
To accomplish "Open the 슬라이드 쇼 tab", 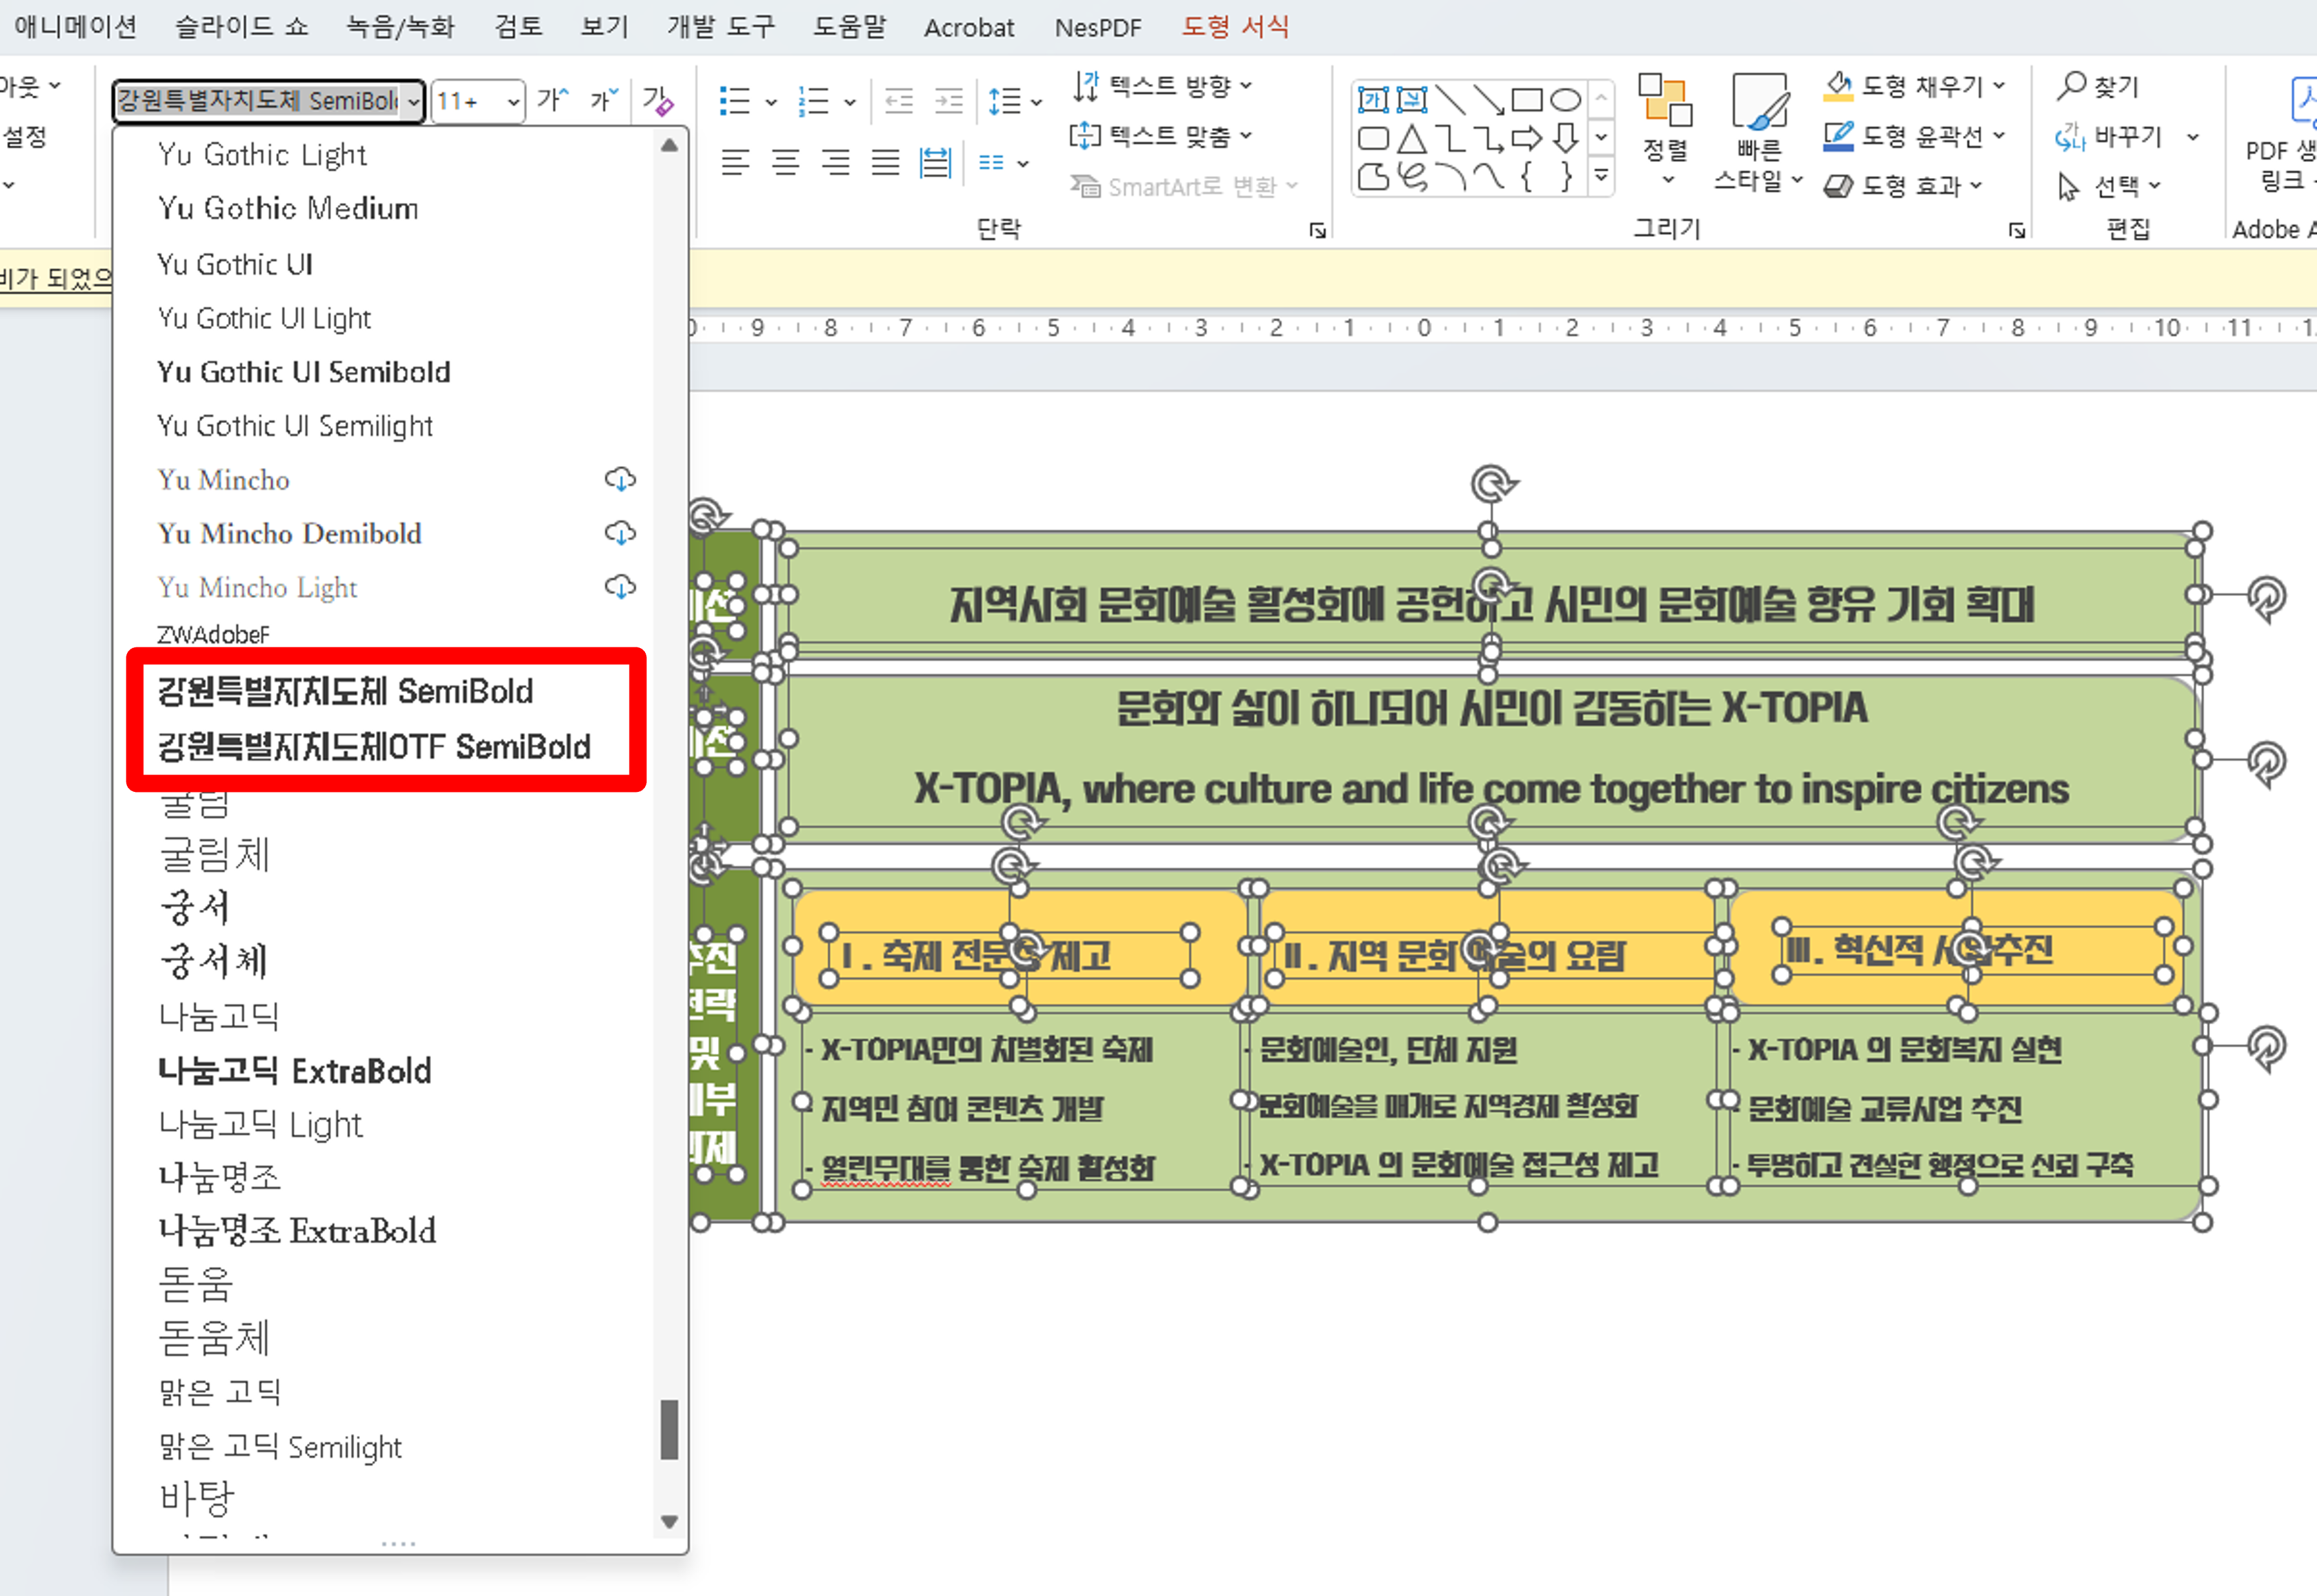I will [241, 27].
